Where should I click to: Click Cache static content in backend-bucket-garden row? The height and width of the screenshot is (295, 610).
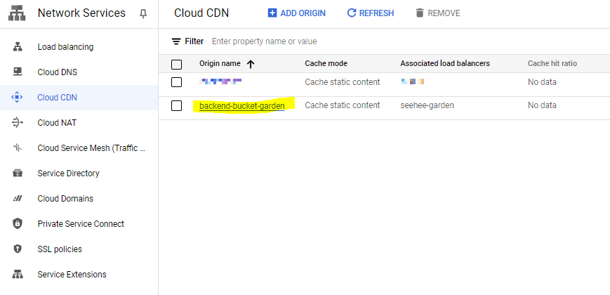pos(343,105)
